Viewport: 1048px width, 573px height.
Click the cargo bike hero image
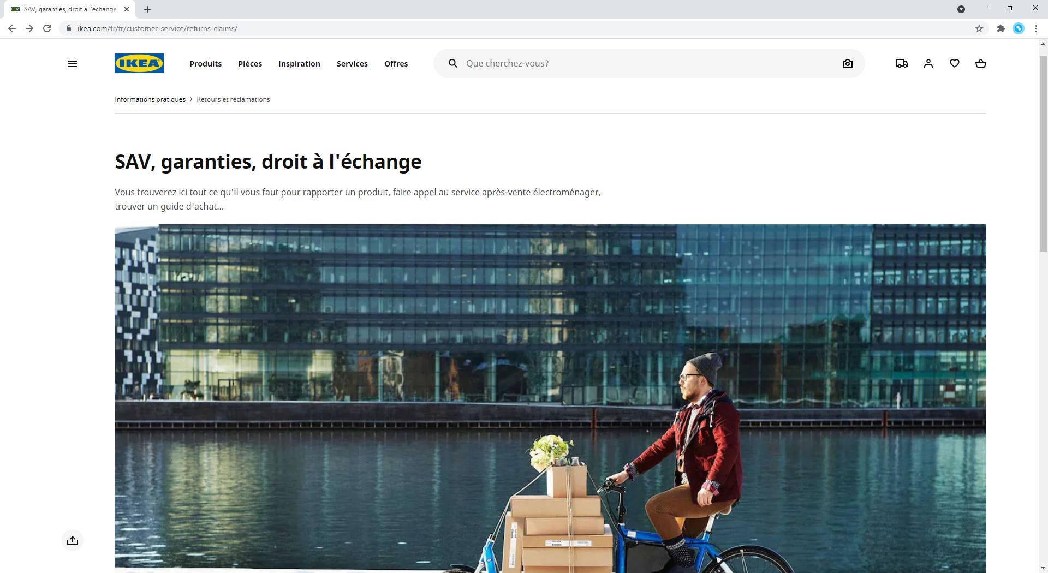point(550,398)
